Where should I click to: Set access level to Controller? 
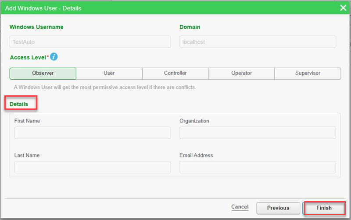pos(175,73)
